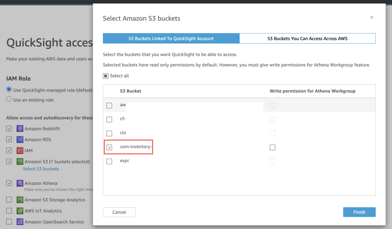Click the S3 Storage Analytics icon
392x229 pixels.
pos(20,200)
